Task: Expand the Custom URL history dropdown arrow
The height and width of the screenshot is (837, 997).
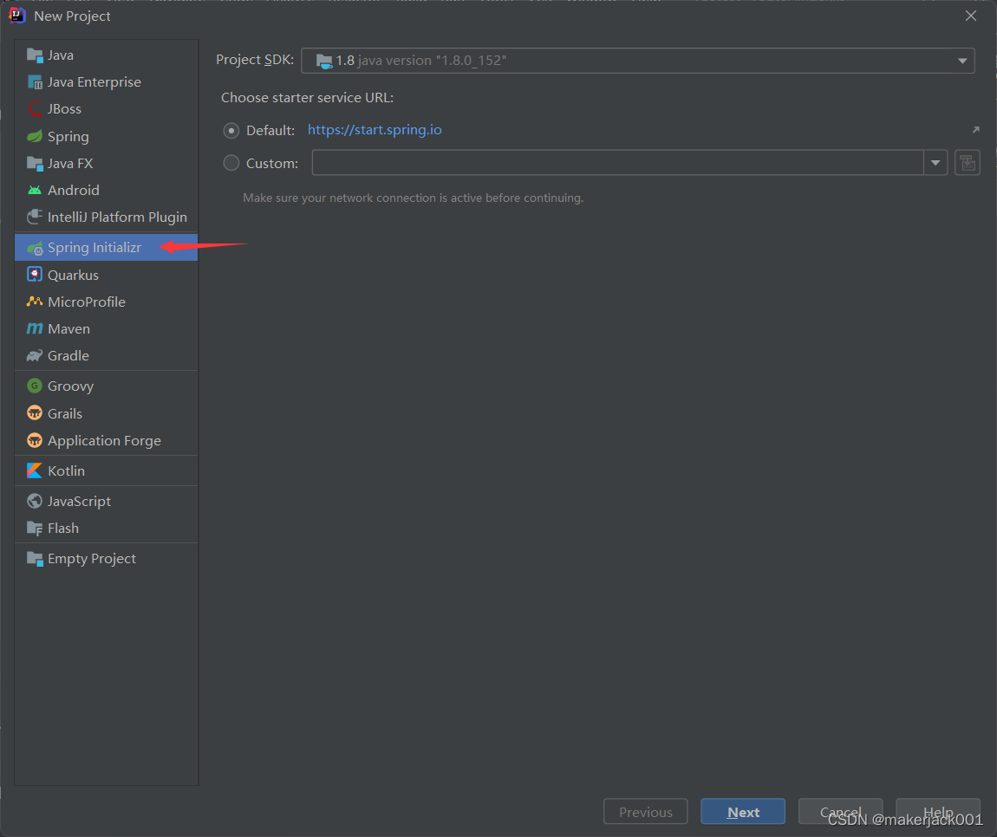Action: (935, 163)
